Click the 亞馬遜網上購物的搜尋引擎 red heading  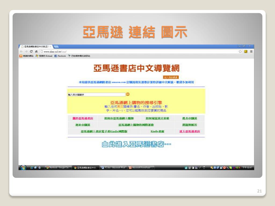point(136,102)
